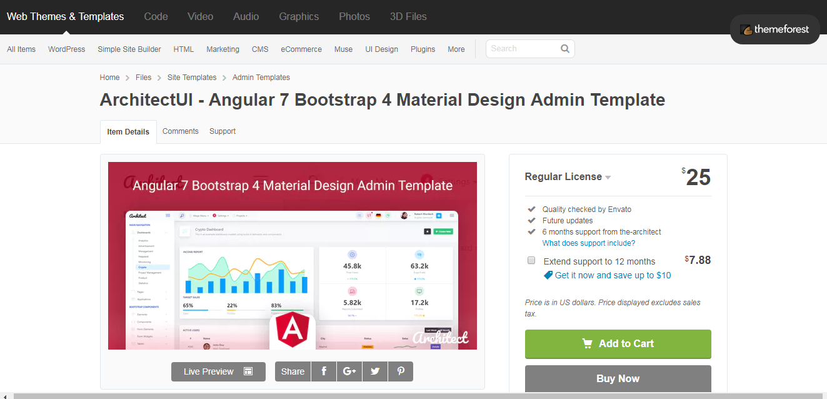Open the Live Preview button
This screenshot has width=827, height=399.
[x=218, y=371]
